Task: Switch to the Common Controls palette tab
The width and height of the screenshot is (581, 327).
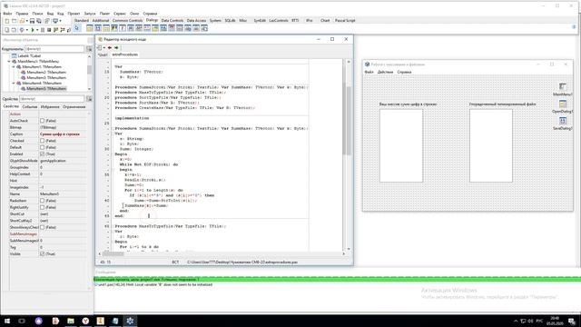Action: point(127,20)
